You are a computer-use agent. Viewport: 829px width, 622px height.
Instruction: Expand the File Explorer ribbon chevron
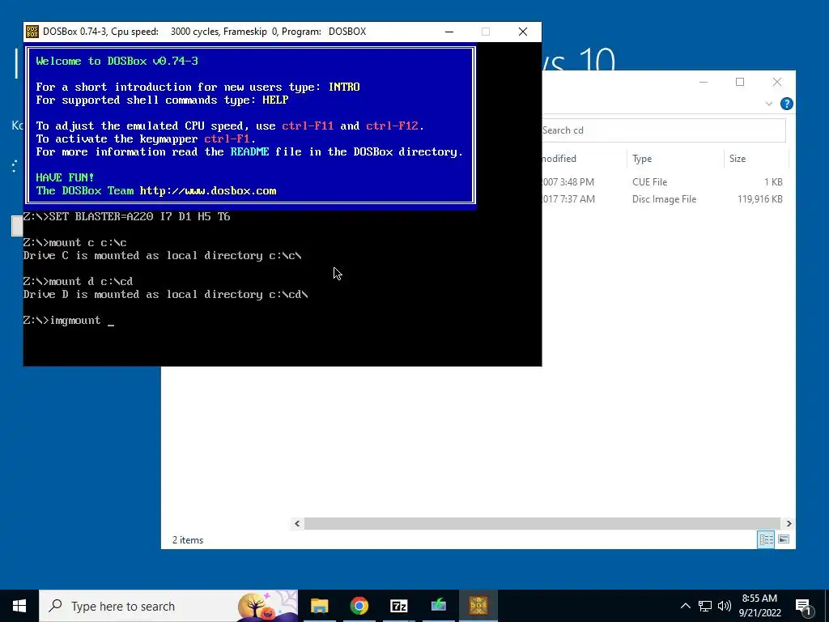[769, 104]
